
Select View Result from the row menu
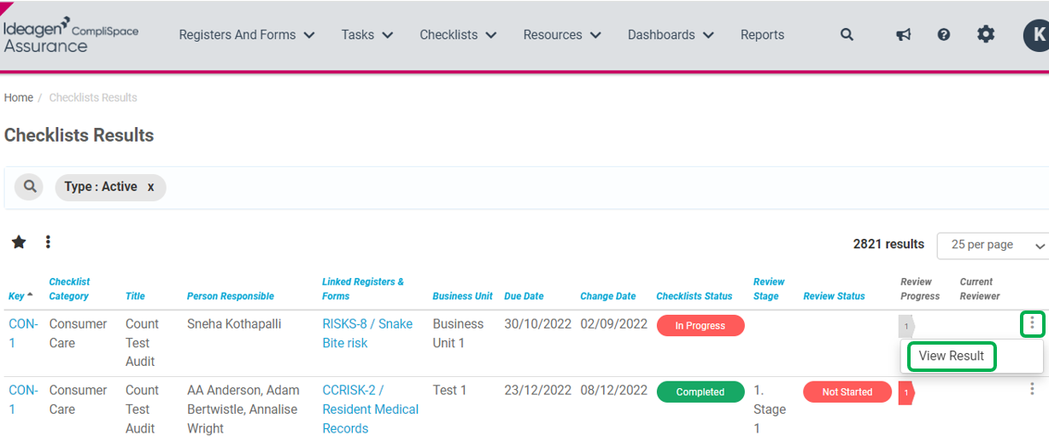952,356
